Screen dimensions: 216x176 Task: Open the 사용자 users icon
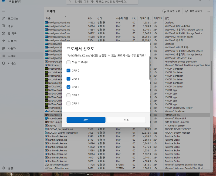point(3,48)
